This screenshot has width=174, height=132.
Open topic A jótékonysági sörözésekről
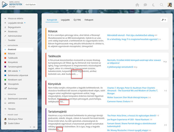(x=120, y=67)
